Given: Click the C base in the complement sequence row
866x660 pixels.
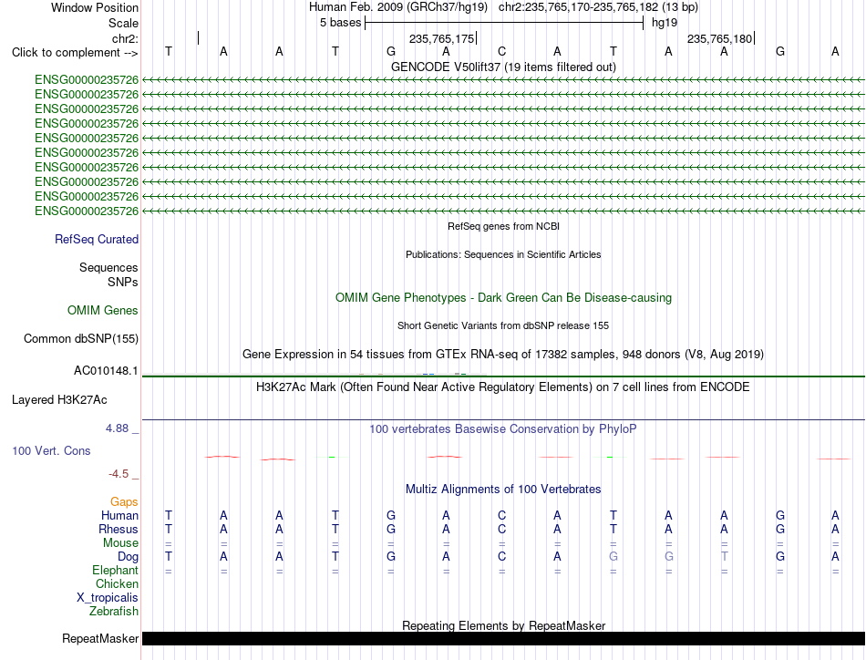Looking at the screenshot, I should click(x=501, y=51).
